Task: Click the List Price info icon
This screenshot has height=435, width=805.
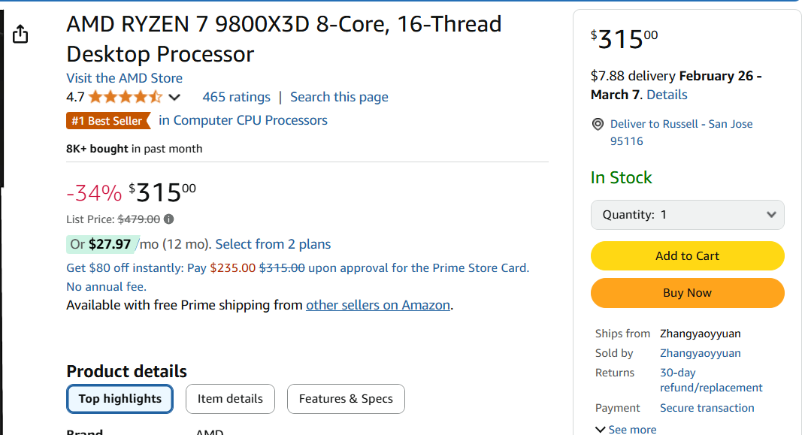Action: (169, 219)
